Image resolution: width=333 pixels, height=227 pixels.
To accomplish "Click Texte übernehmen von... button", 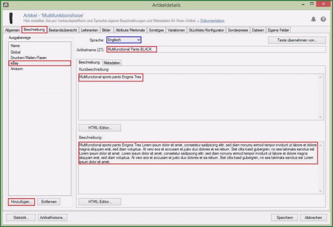I will [296, 40].
